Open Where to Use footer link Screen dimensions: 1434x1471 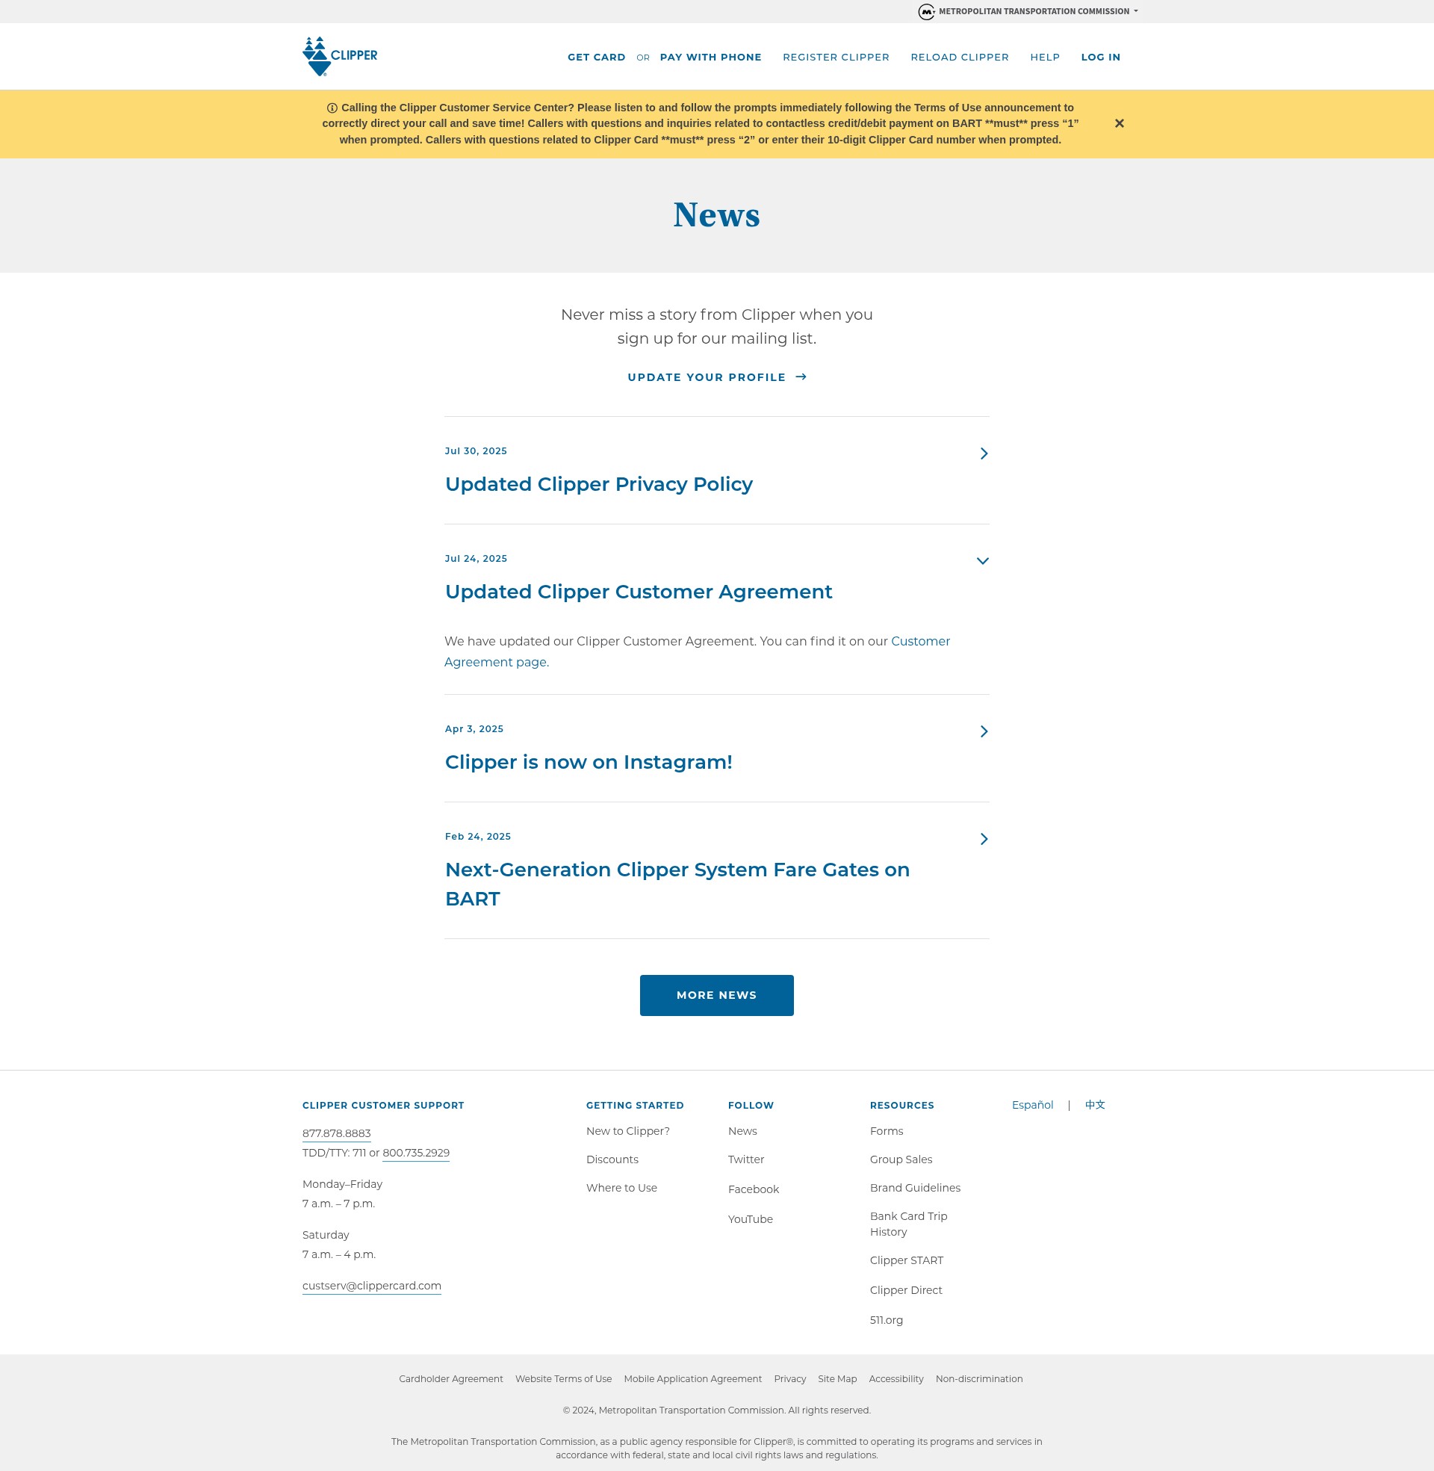(621, 1189)
